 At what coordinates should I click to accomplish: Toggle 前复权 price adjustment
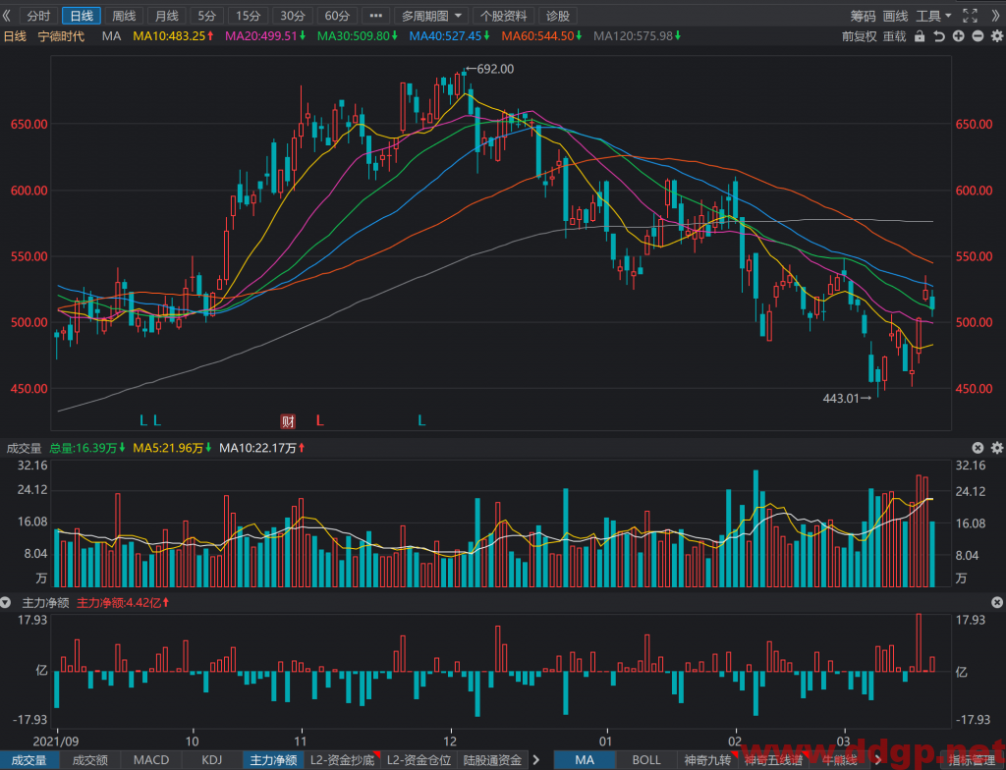[x=859, y=36]
